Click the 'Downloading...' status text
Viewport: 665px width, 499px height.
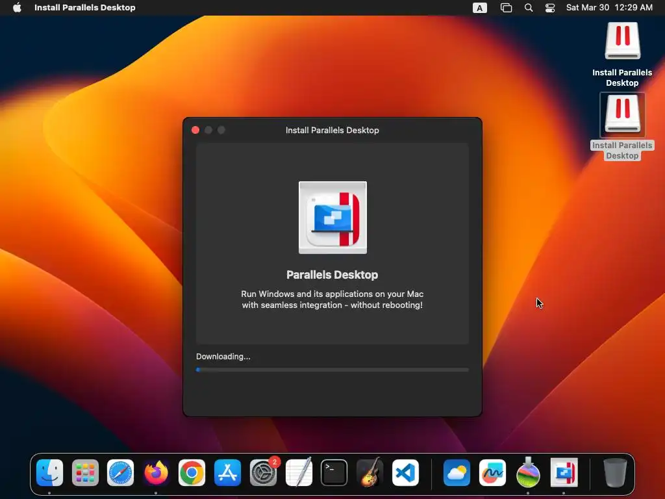223,357
